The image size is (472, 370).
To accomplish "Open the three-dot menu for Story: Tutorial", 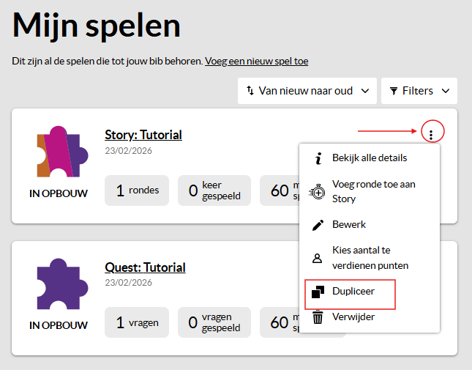I will (432, 133).
